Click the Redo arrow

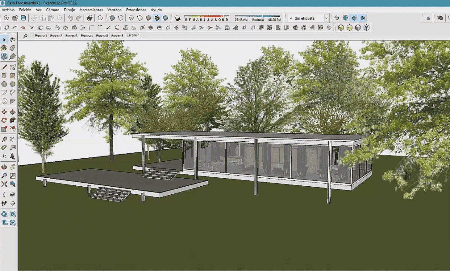point(79,18)
